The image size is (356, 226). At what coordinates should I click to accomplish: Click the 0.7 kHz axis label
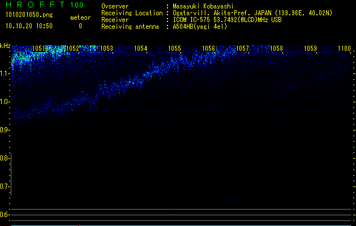[5, 186]
